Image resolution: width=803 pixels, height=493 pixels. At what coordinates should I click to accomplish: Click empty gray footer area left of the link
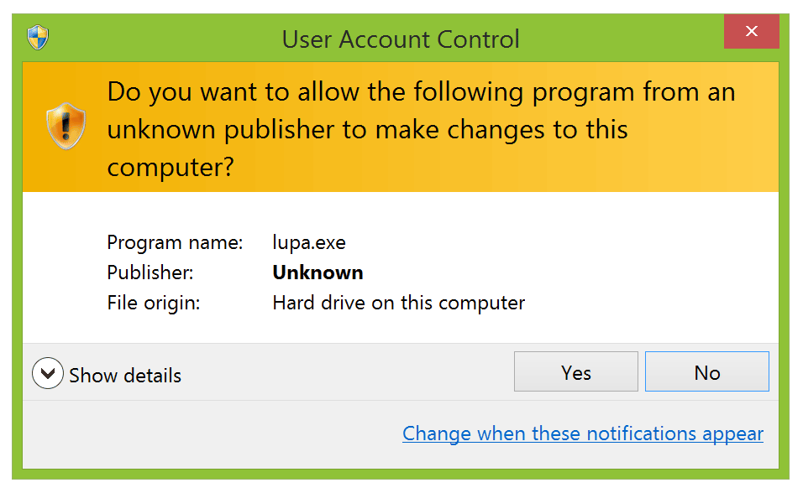click(x=210, y=433)
